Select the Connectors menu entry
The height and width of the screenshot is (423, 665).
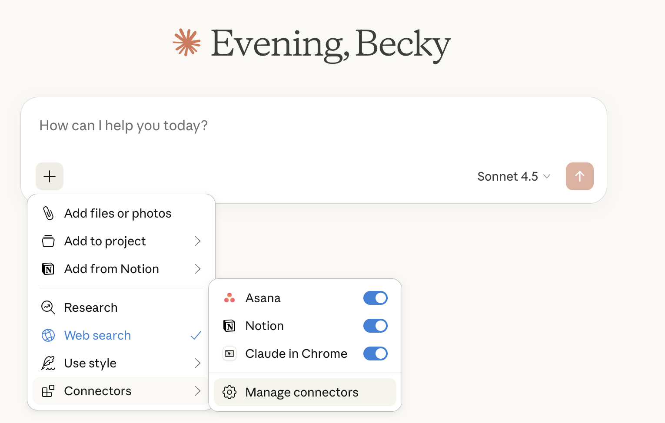coord(98,391)
